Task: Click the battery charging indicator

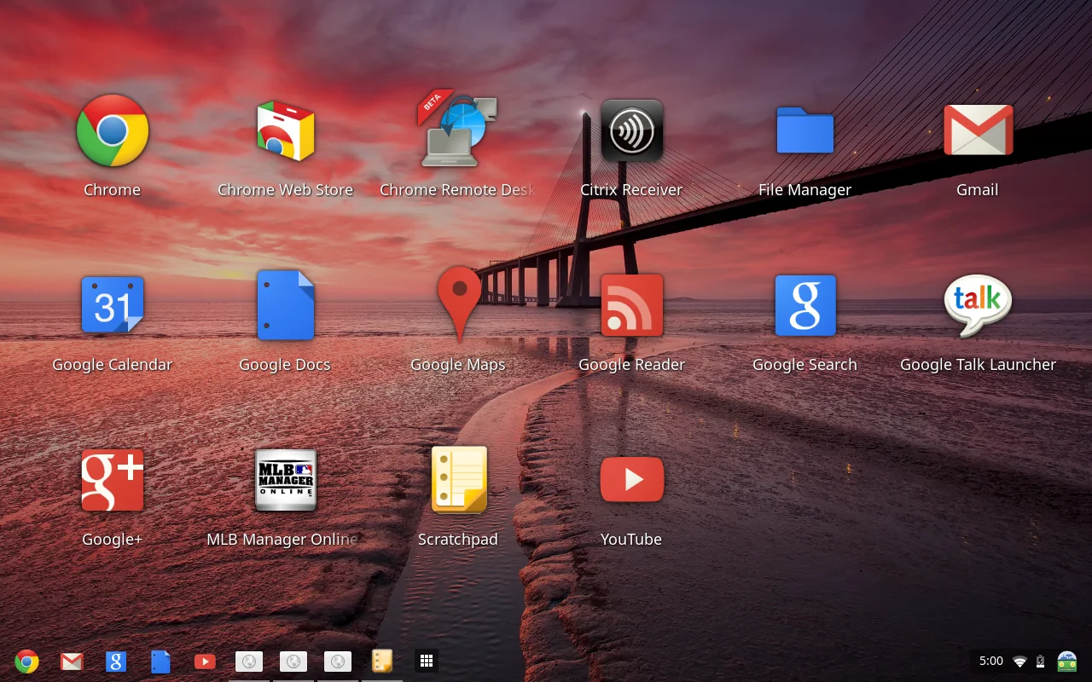Action: click(x=1040, y=661)
